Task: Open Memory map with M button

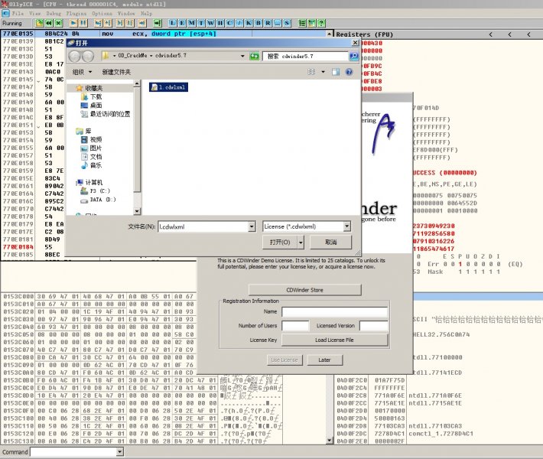Action: [x=191, y=23]
